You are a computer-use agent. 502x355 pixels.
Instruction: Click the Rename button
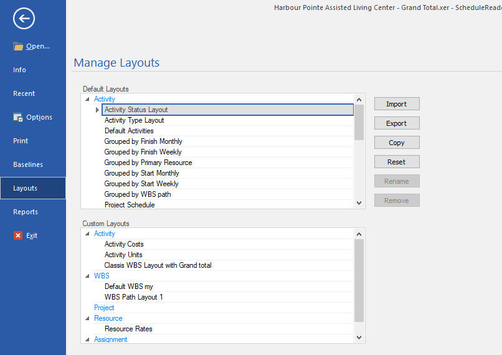tap(397, 181)
